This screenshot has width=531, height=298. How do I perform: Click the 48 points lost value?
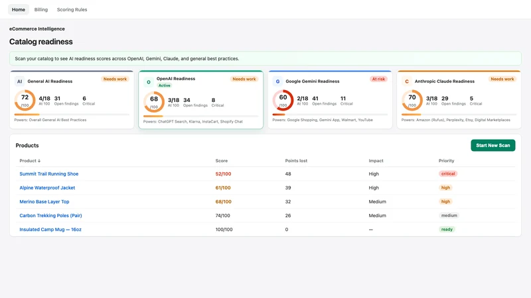[x=288, y=174]
